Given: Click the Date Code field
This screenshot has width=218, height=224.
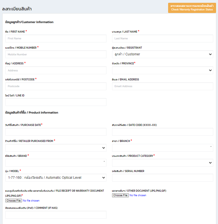Looking at the screenshot, I should click(x=163, y=132).
